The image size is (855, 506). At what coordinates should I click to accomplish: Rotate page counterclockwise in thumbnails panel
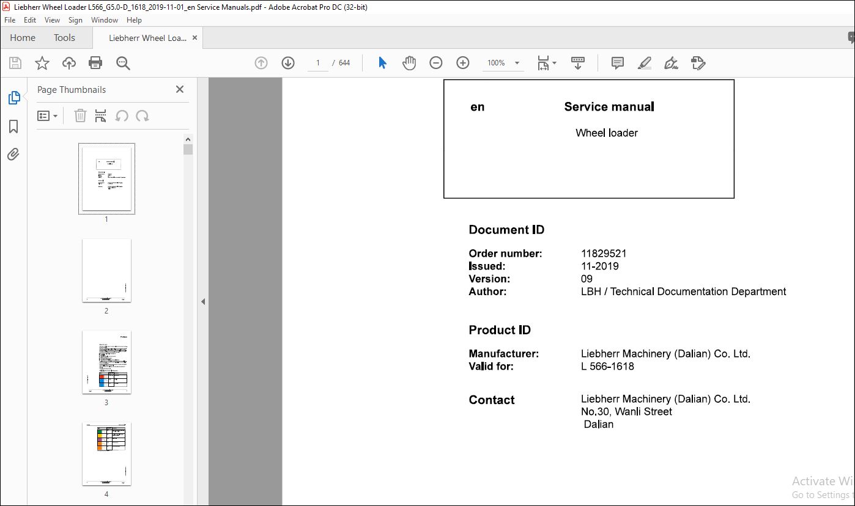click(122, 116)
